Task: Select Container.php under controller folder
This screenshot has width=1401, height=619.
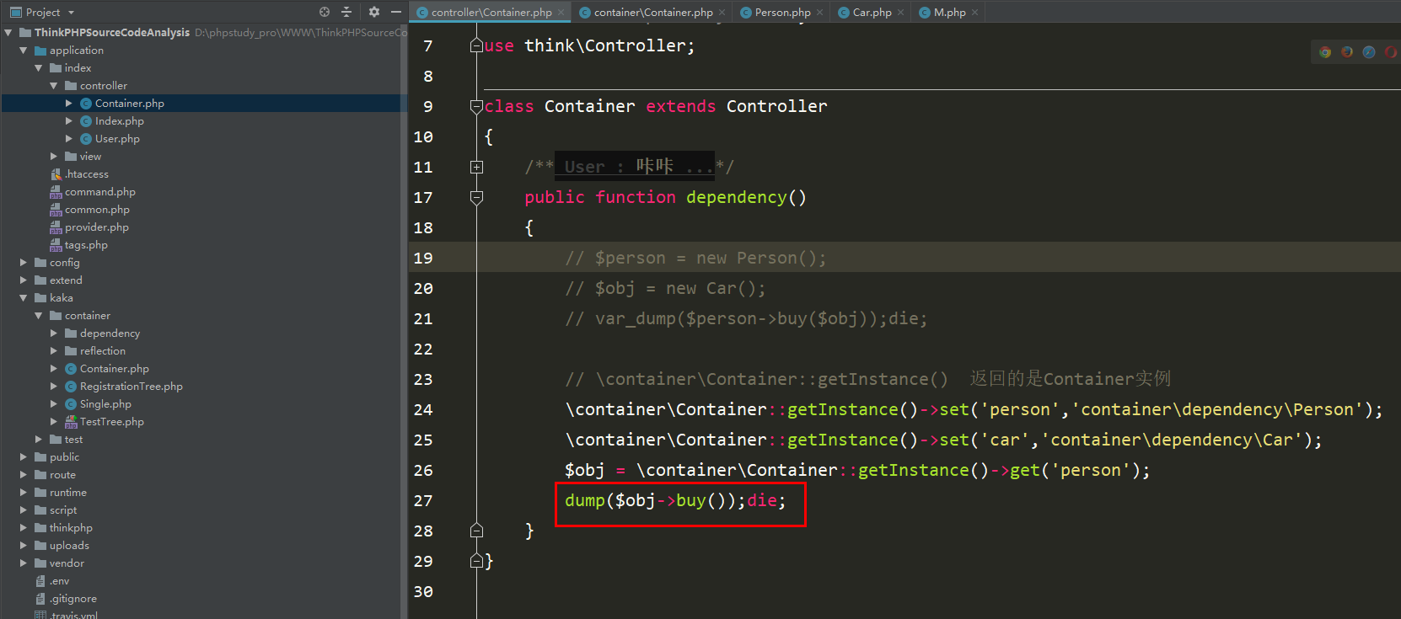Action: pos(129,104)
